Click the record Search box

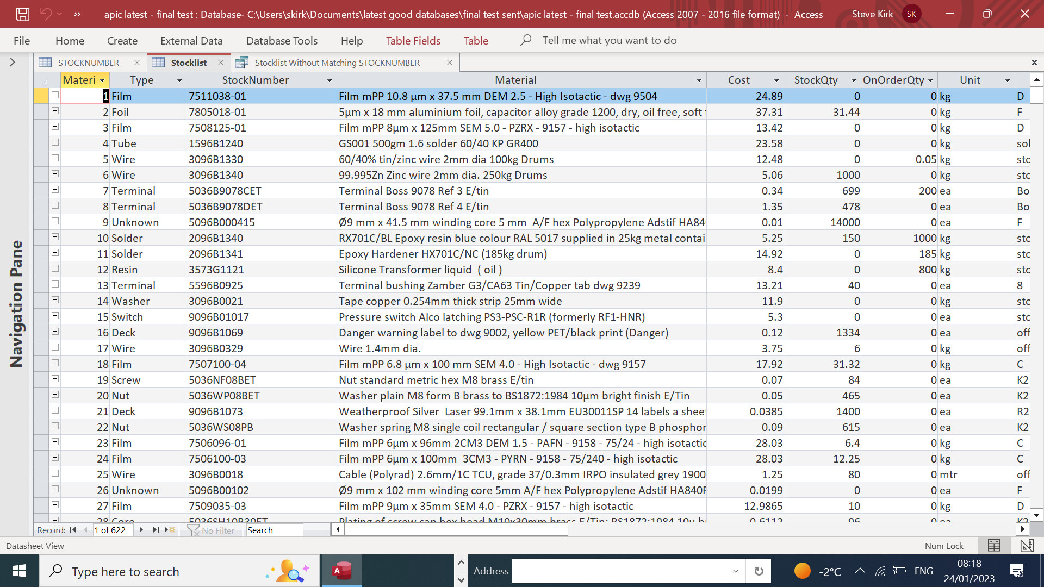coord(274,530)
